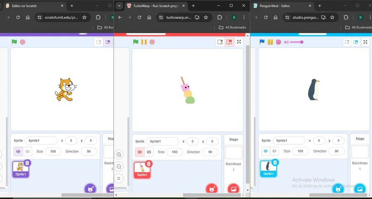Show sprite using eye icon in PenguinMod
372x199 pixels.
point(266,151)
